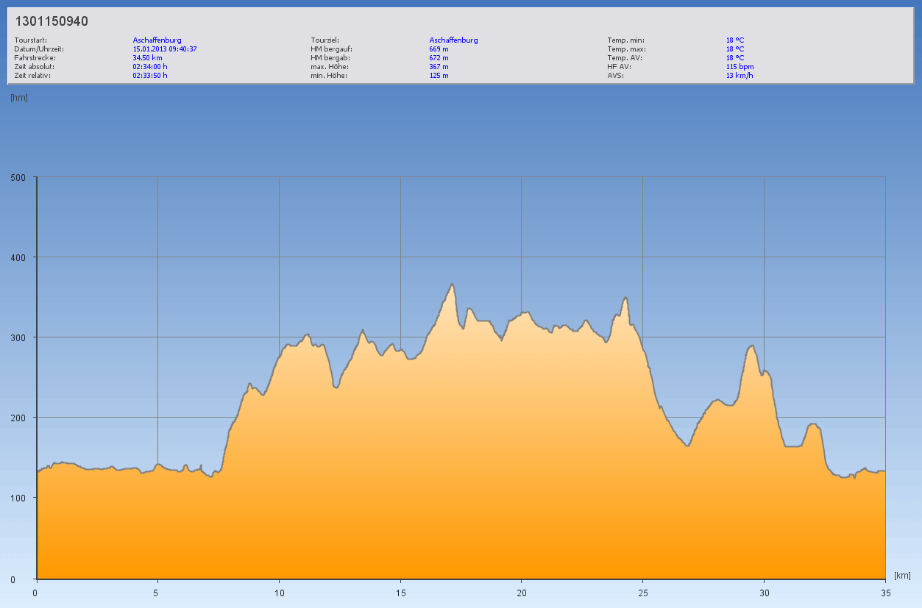922x608 pixels.
Task: Click the [km] x-axis unit label
Action: point(902,575)
